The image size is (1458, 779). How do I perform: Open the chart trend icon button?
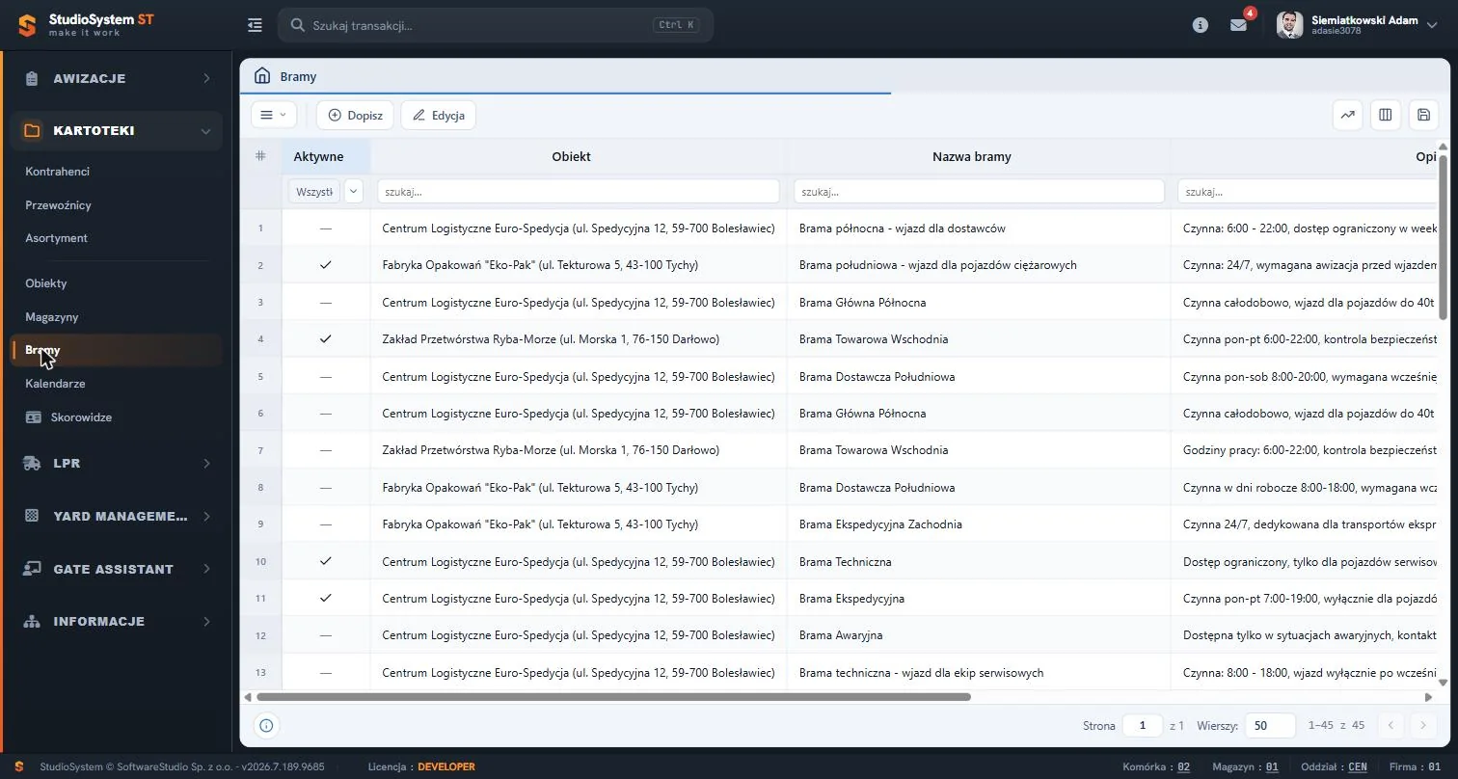pyautogui.click(x=1347, y=115)
